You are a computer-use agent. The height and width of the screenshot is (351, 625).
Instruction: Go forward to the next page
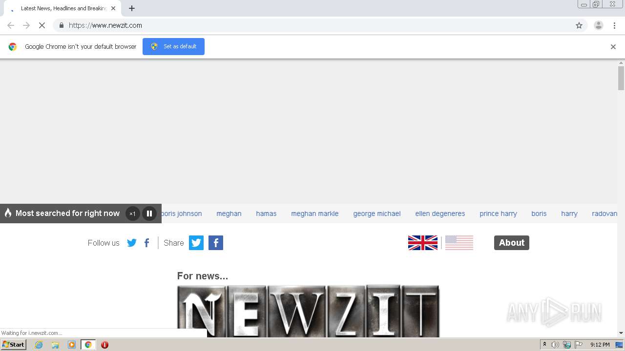click(x=26, y=25)
